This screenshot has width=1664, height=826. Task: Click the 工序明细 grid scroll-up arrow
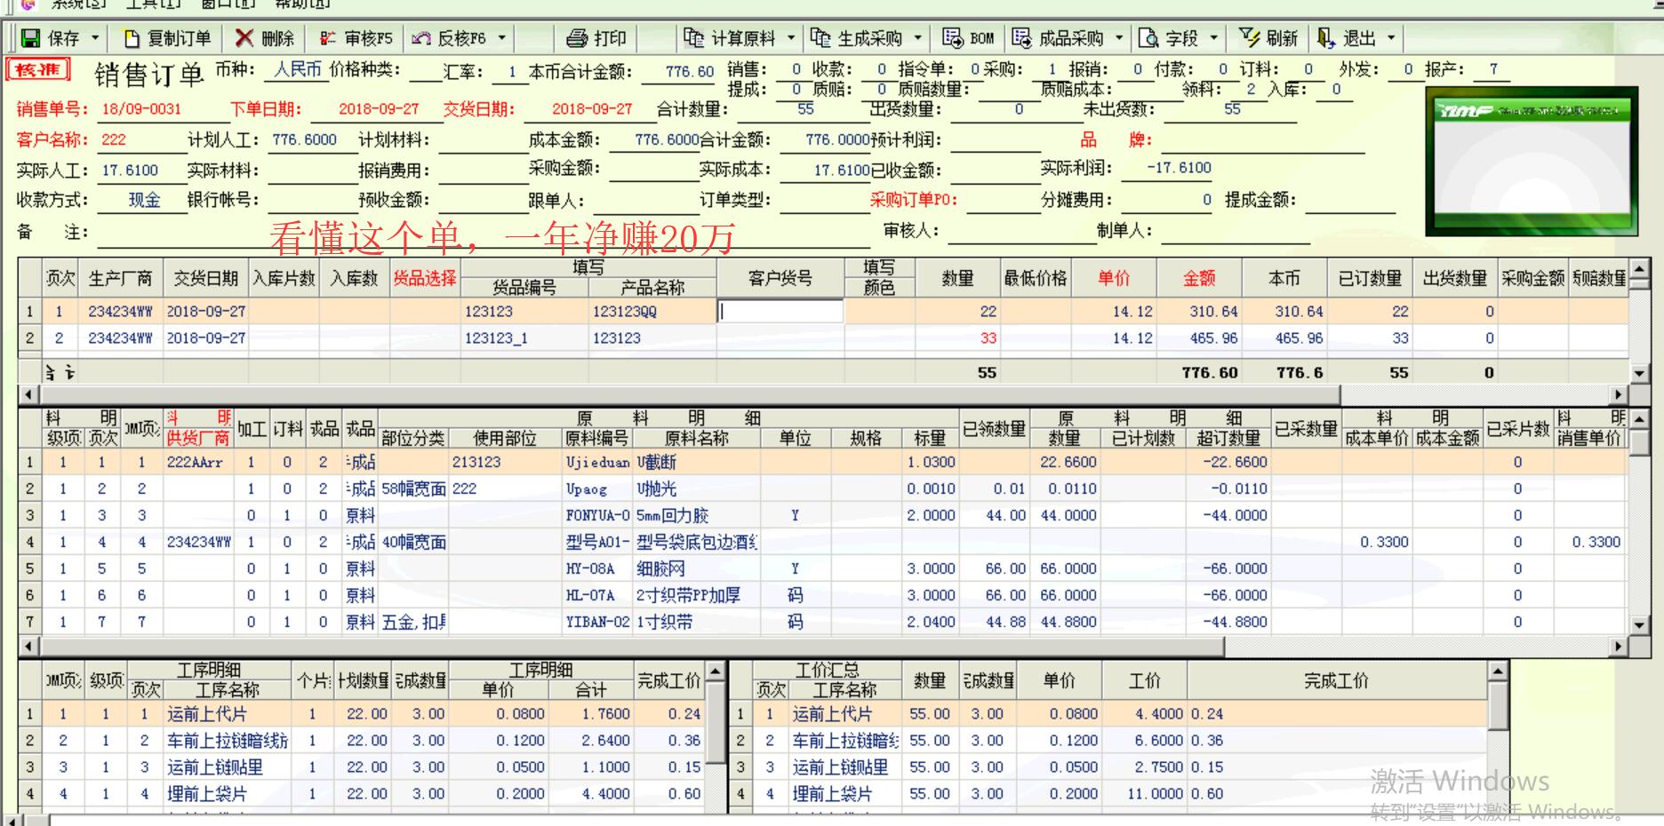(x=716, y=671)
